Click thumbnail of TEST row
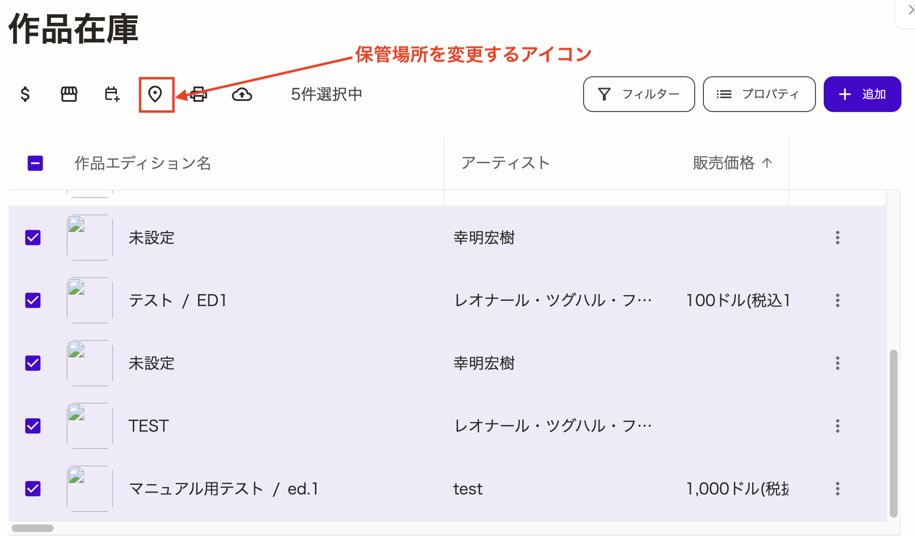915x536 pixels. (90, 426)
